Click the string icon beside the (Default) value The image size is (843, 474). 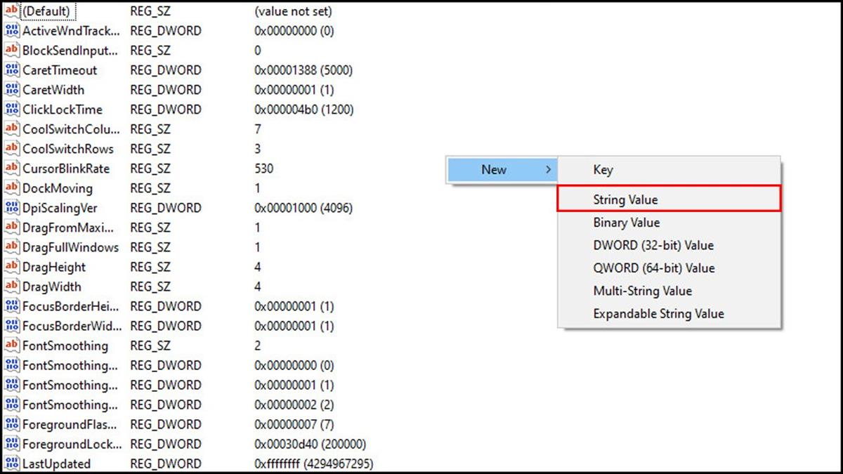pos(11,11)
